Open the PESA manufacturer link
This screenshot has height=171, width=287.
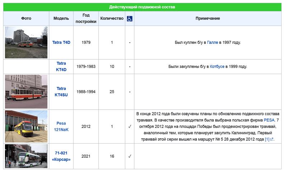269,120
